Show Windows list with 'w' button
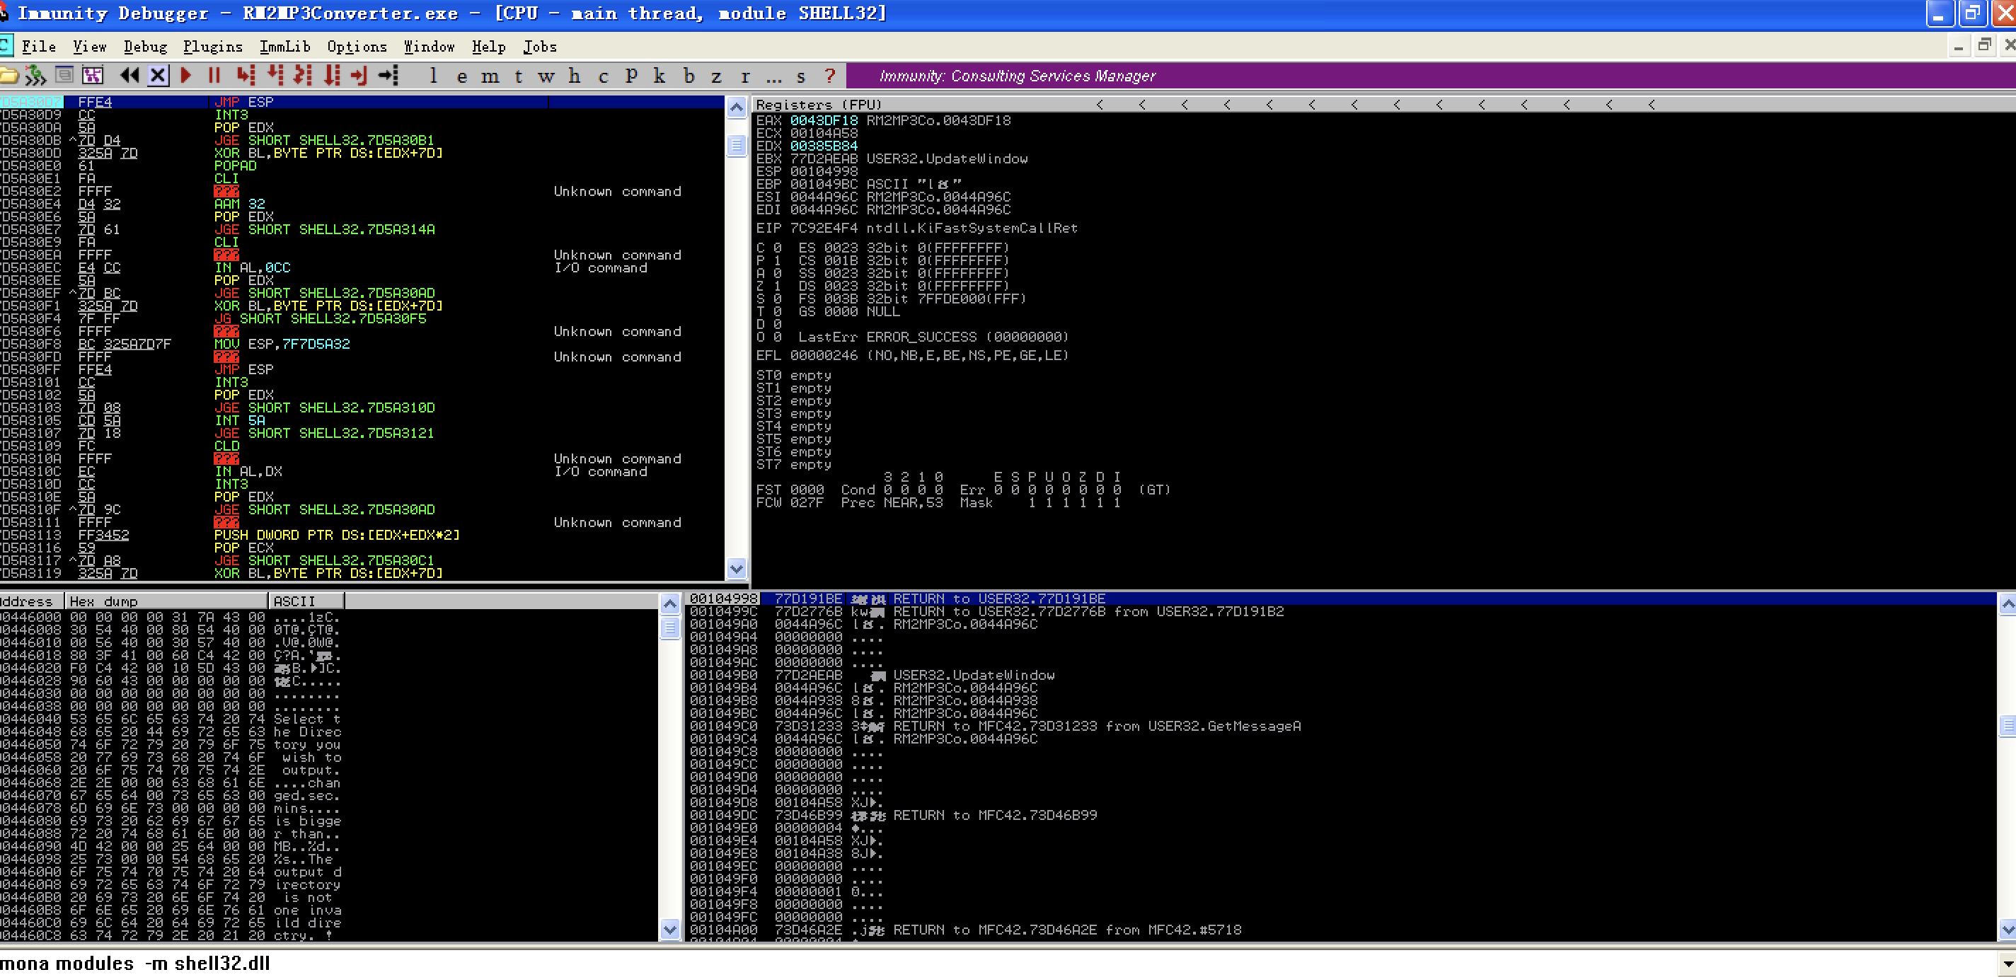This screenshot has width=2016, height=977. click(546, 76)
